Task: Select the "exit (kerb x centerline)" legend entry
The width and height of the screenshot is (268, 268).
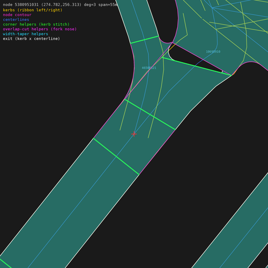Action: coord(32,39)
